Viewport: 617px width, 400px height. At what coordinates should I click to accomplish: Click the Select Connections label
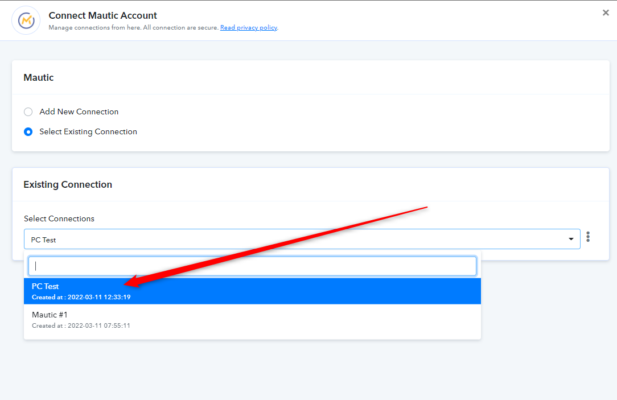pos(59,218)
